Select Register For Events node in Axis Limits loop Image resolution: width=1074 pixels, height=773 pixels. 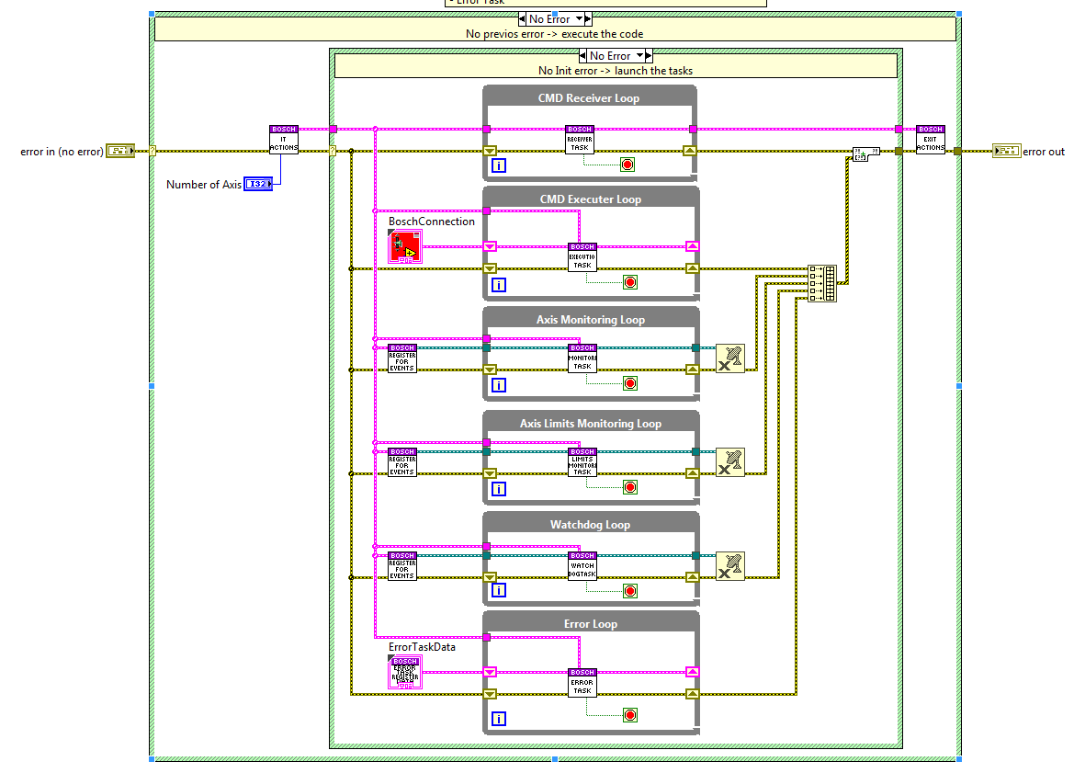[402, 462]
